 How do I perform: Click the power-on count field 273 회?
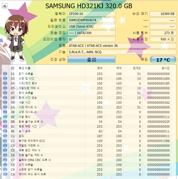[163, 33]
